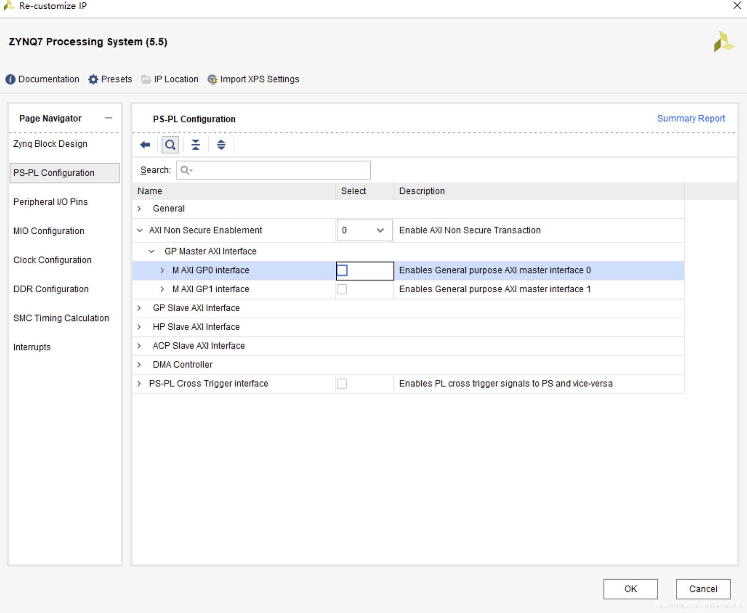Click 'Enables General purpose AXI master interface 1' text
This screenshot has height=613, width=747.
(495, 289)
